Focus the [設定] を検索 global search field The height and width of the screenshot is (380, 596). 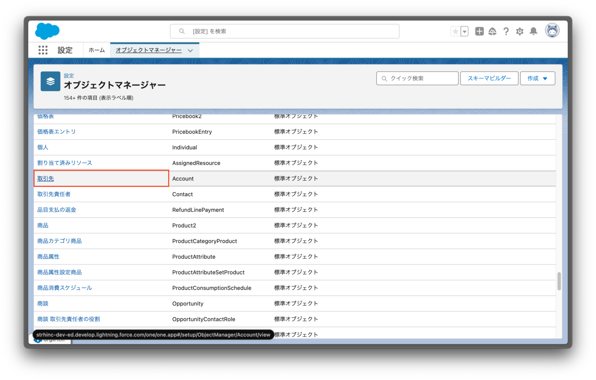click(x=284, y=31)
